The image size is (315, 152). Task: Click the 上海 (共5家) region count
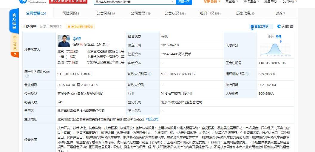click(x=67, y=57)
